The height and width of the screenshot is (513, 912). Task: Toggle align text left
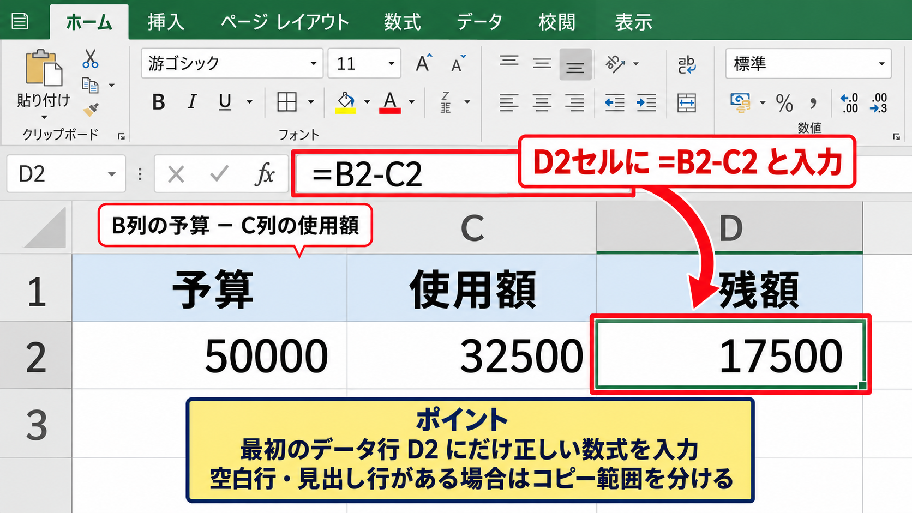tap(509, 102)
